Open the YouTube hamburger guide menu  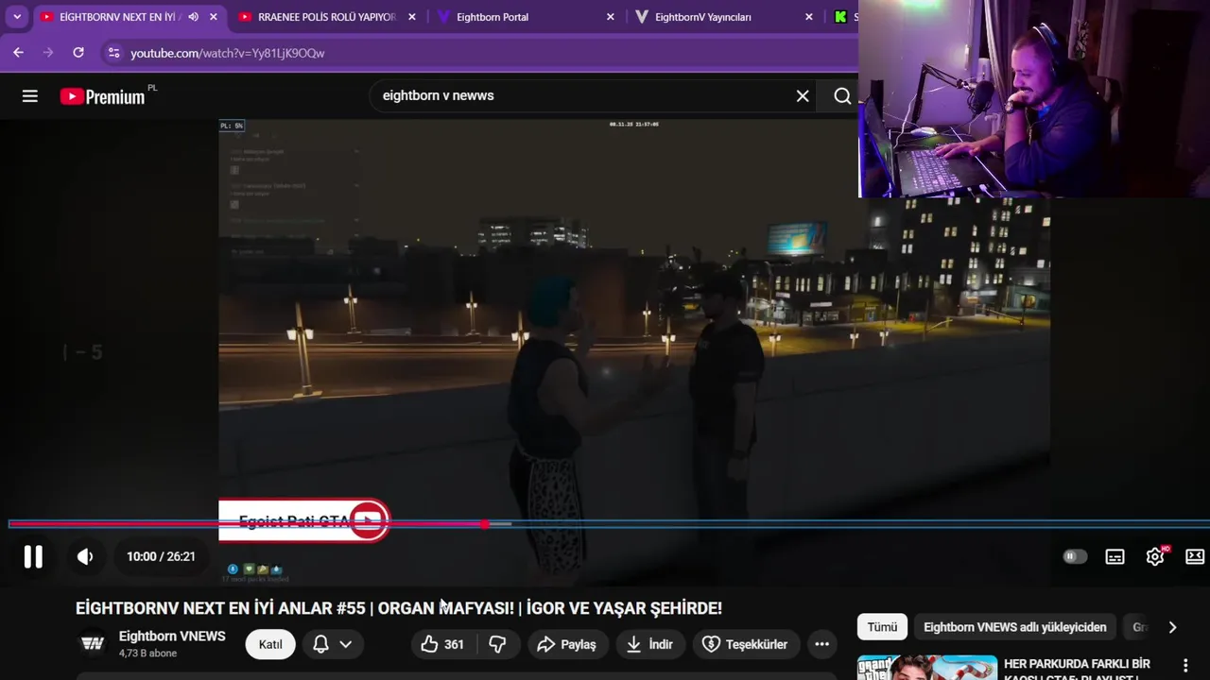pyautogui.click(x=30, y=95)
